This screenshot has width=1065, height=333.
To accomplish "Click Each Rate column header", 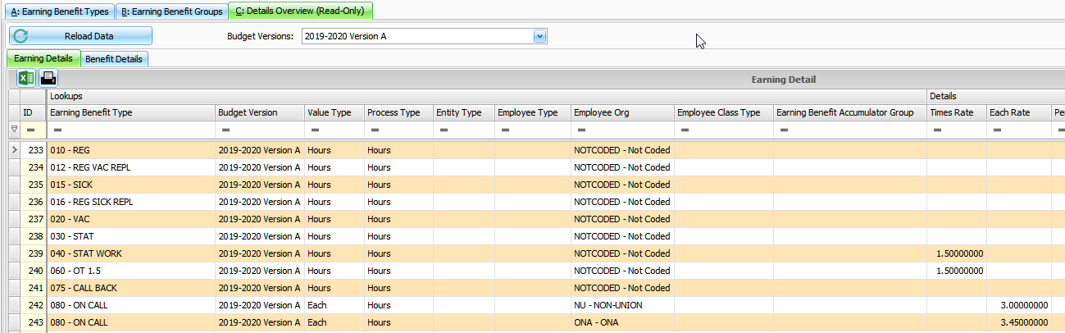I will (1019, 112).
